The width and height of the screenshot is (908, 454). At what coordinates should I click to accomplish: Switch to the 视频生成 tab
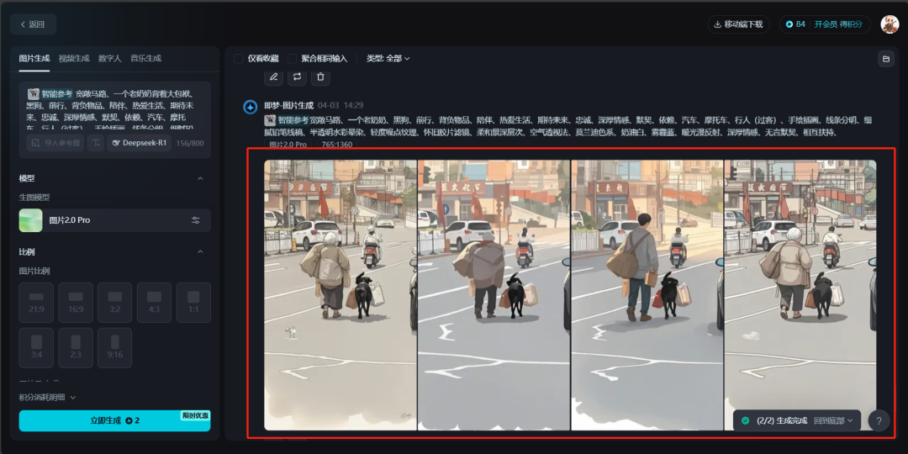coord(74,59)
